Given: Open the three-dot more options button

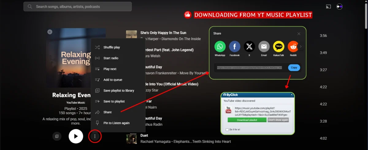Looking at the screenshot, I should pos(95,136).
